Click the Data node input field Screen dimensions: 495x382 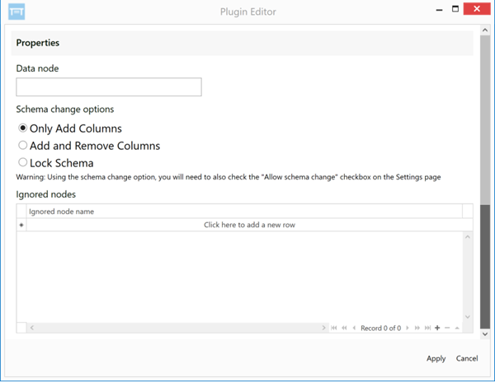pyautogui.click(x=109, y=87)
